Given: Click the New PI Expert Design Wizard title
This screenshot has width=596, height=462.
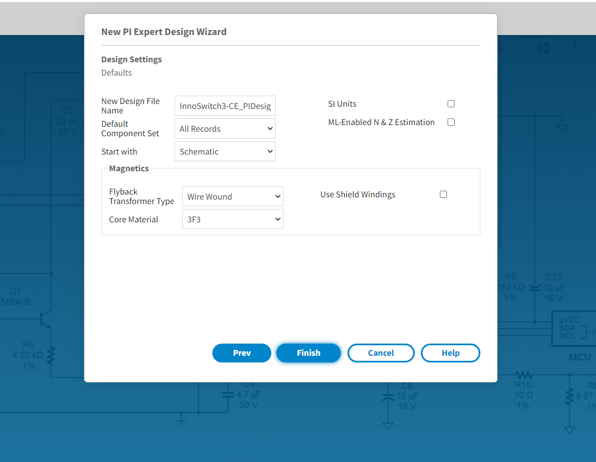Looking at the screenshot, I should coord(164,32).
